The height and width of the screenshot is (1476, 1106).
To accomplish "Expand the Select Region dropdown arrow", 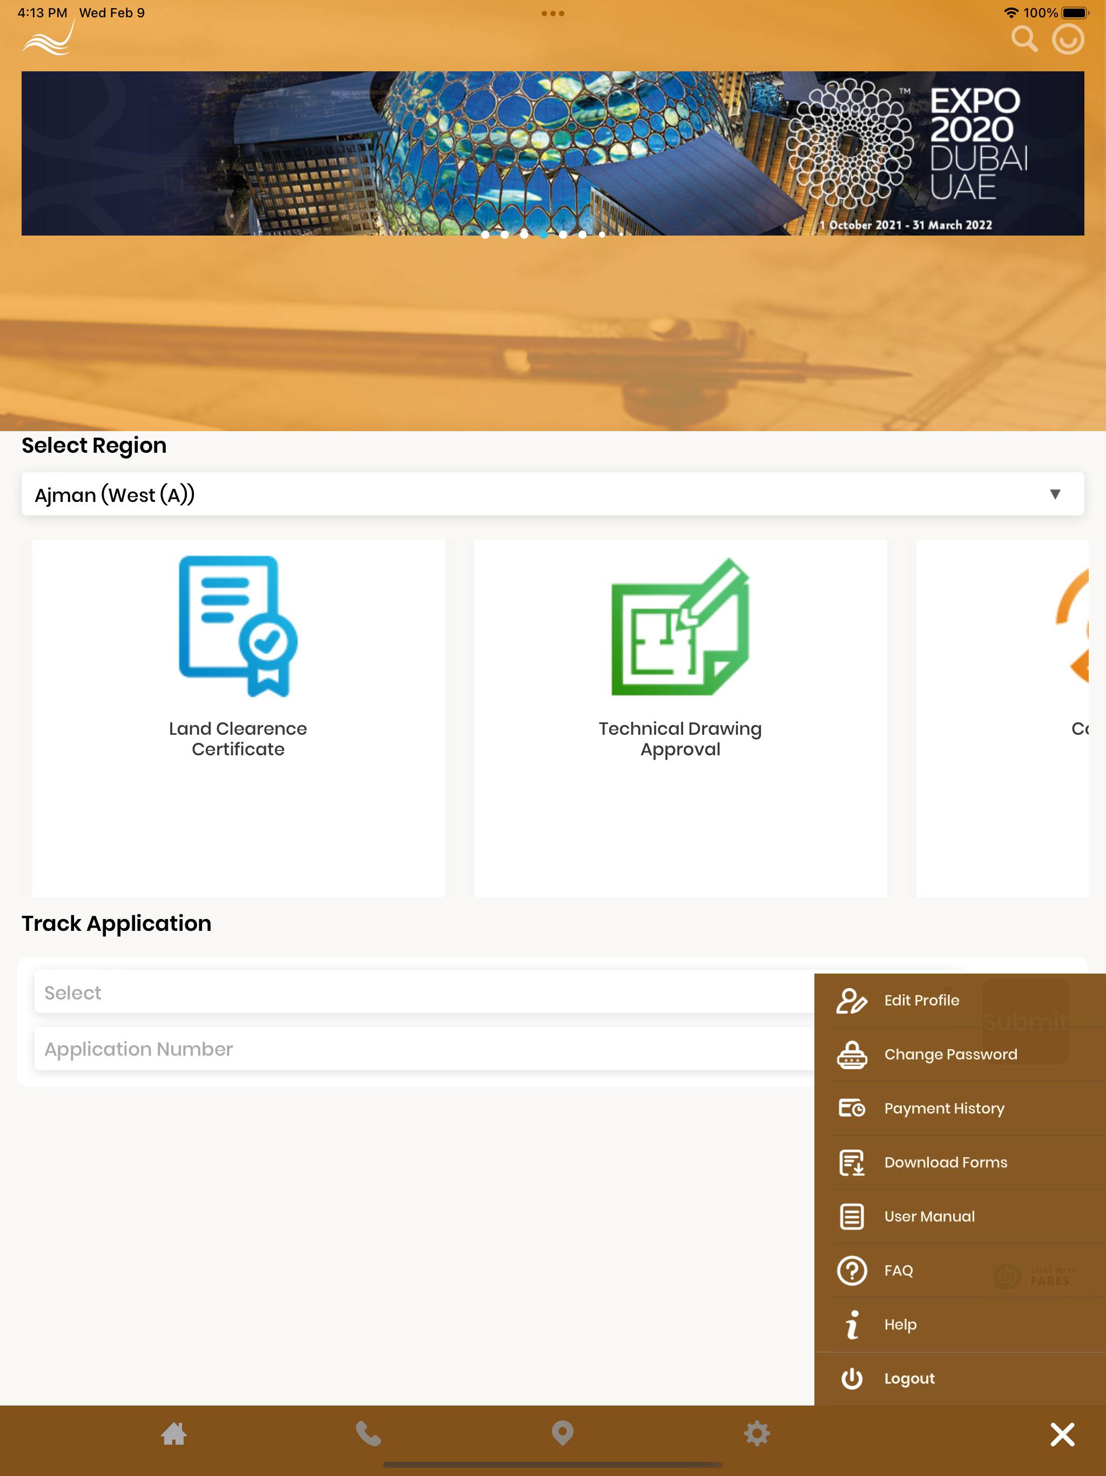I will (x=1055, y=494).
